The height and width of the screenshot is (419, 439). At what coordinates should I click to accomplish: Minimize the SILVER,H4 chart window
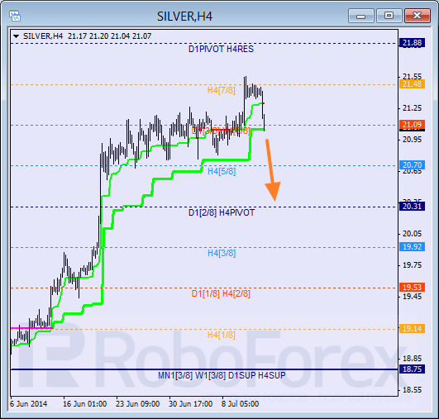coord(361,16)
